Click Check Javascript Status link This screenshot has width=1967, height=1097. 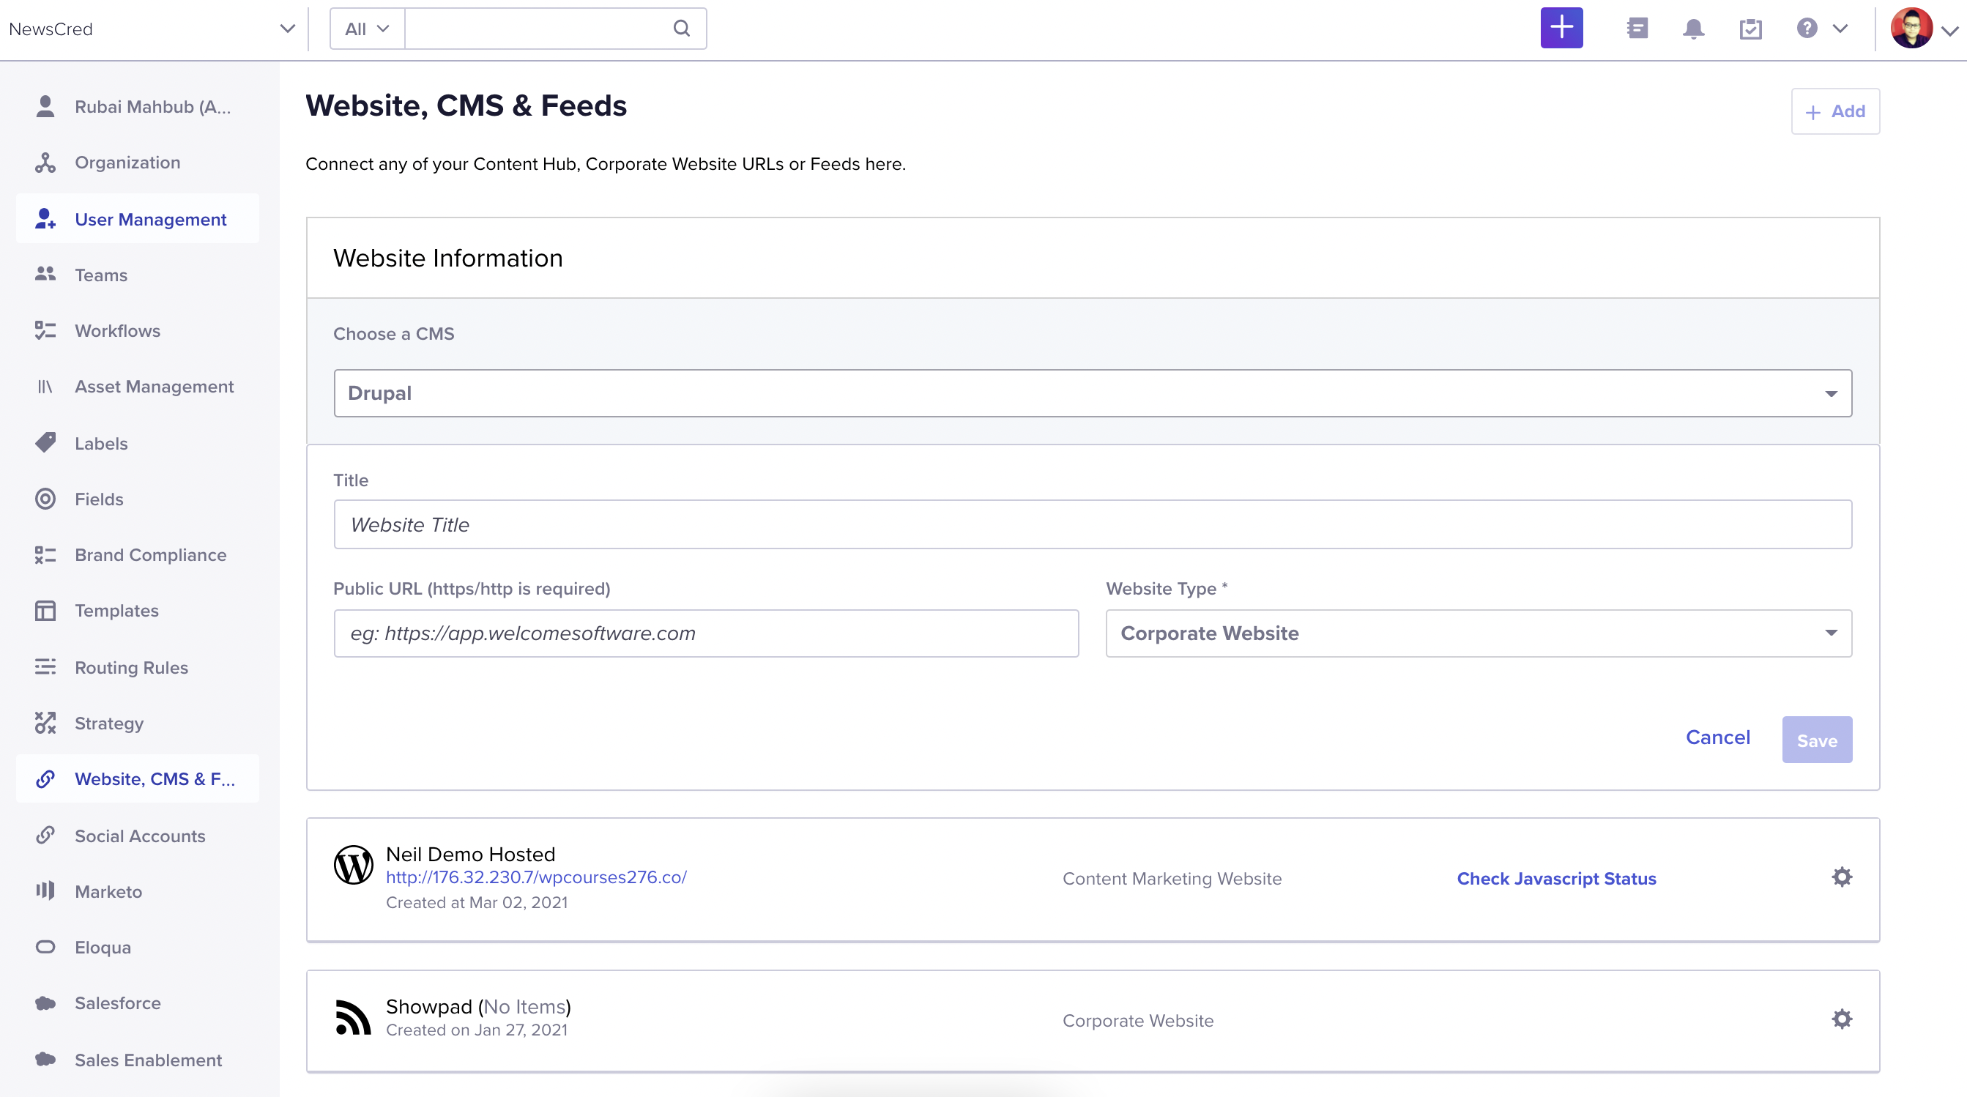pyautogui.click(x=1555, y=878)
